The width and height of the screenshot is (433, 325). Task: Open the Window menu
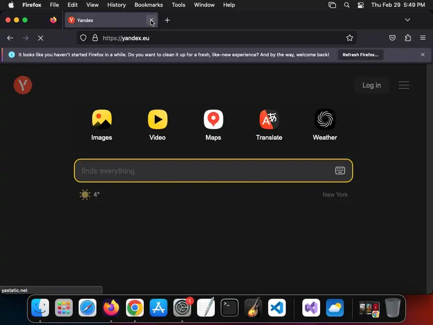point(204,5)
